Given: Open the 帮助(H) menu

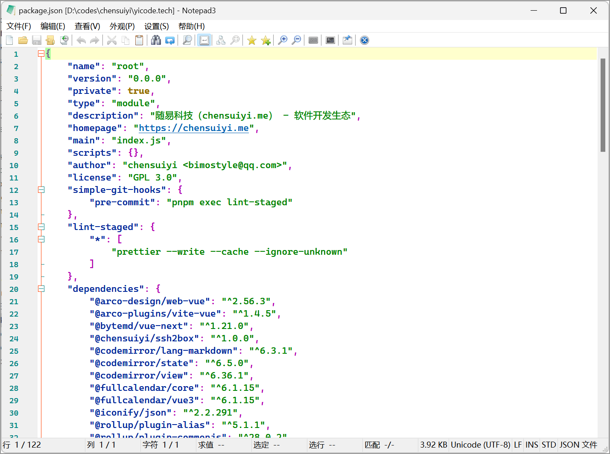Looking at the screenshot, I should click(x=192, y=26).
